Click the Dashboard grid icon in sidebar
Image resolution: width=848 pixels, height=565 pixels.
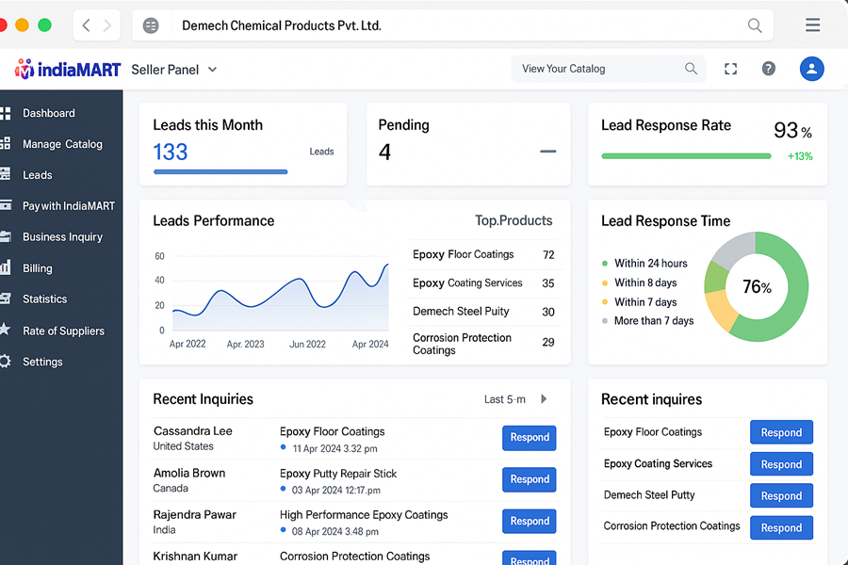pos(6,113)
